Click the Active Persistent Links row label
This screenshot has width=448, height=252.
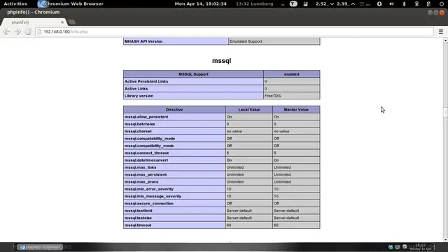(146, 81)
